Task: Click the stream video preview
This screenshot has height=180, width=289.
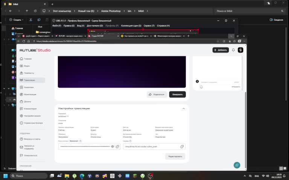Action: (122, 72)
